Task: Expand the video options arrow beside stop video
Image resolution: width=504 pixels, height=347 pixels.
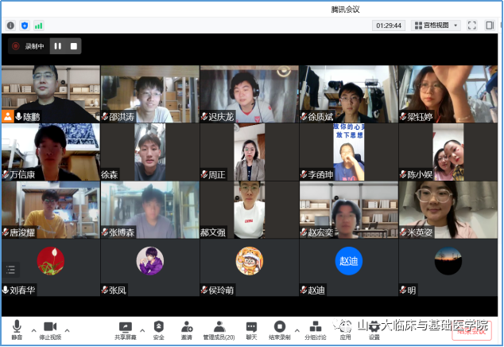Action: tap(68, 329)
